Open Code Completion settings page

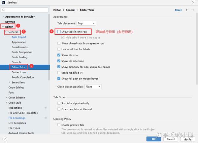tap(22, 52)
